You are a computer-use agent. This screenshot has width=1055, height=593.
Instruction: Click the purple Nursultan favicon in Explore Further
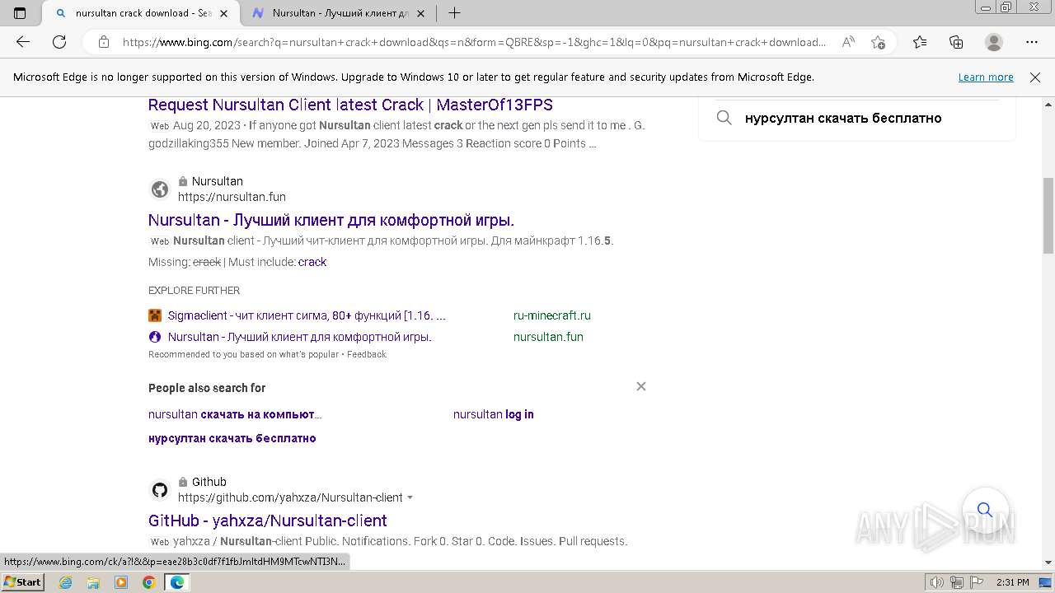[155, 337]
